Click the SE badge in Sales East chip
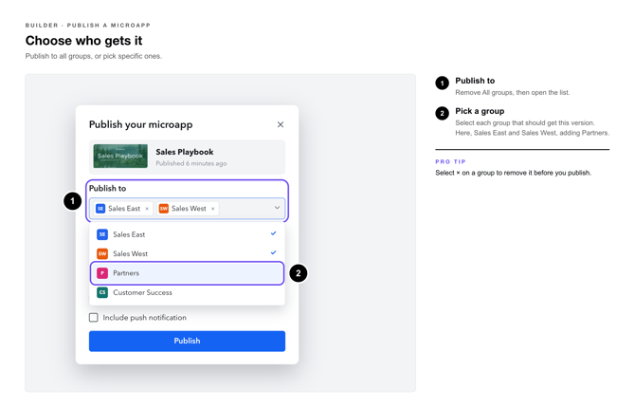This screenshot has height=408, width=635. click(x=100, y=209)
